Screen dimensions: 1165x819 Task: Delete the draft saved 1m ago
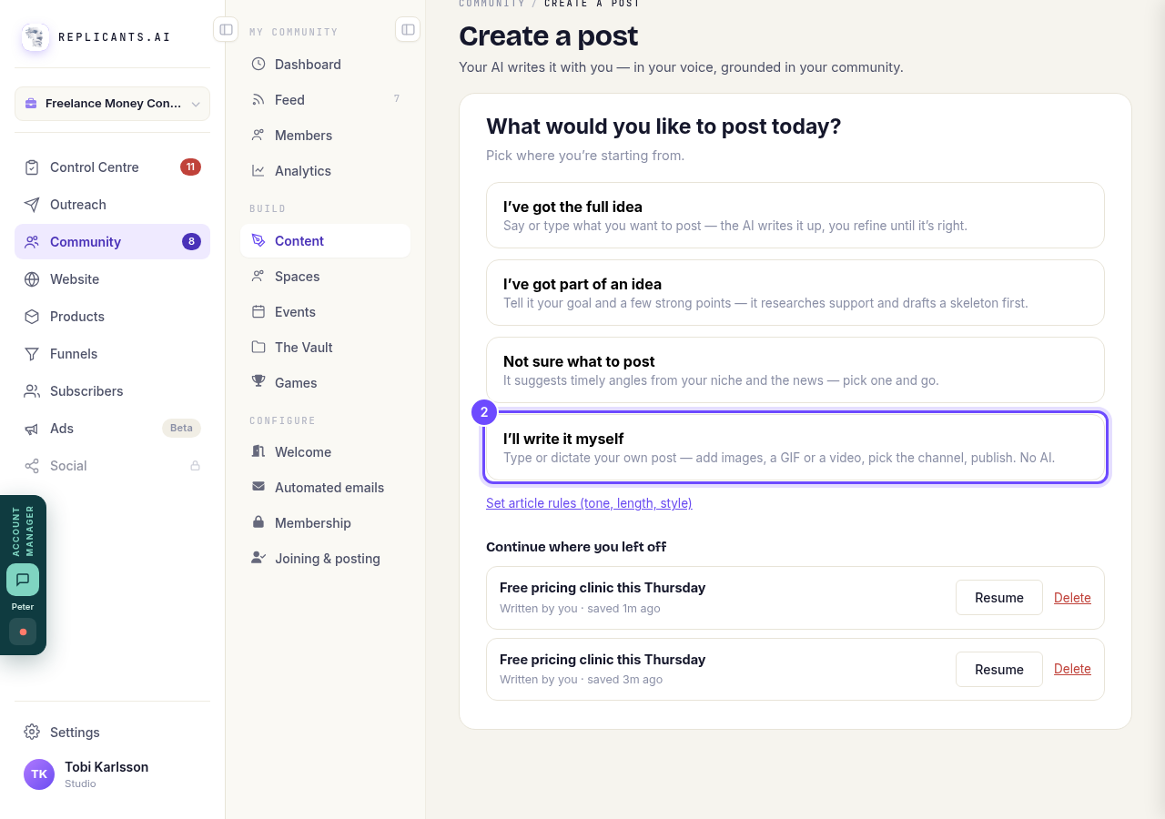point(1072,598)
